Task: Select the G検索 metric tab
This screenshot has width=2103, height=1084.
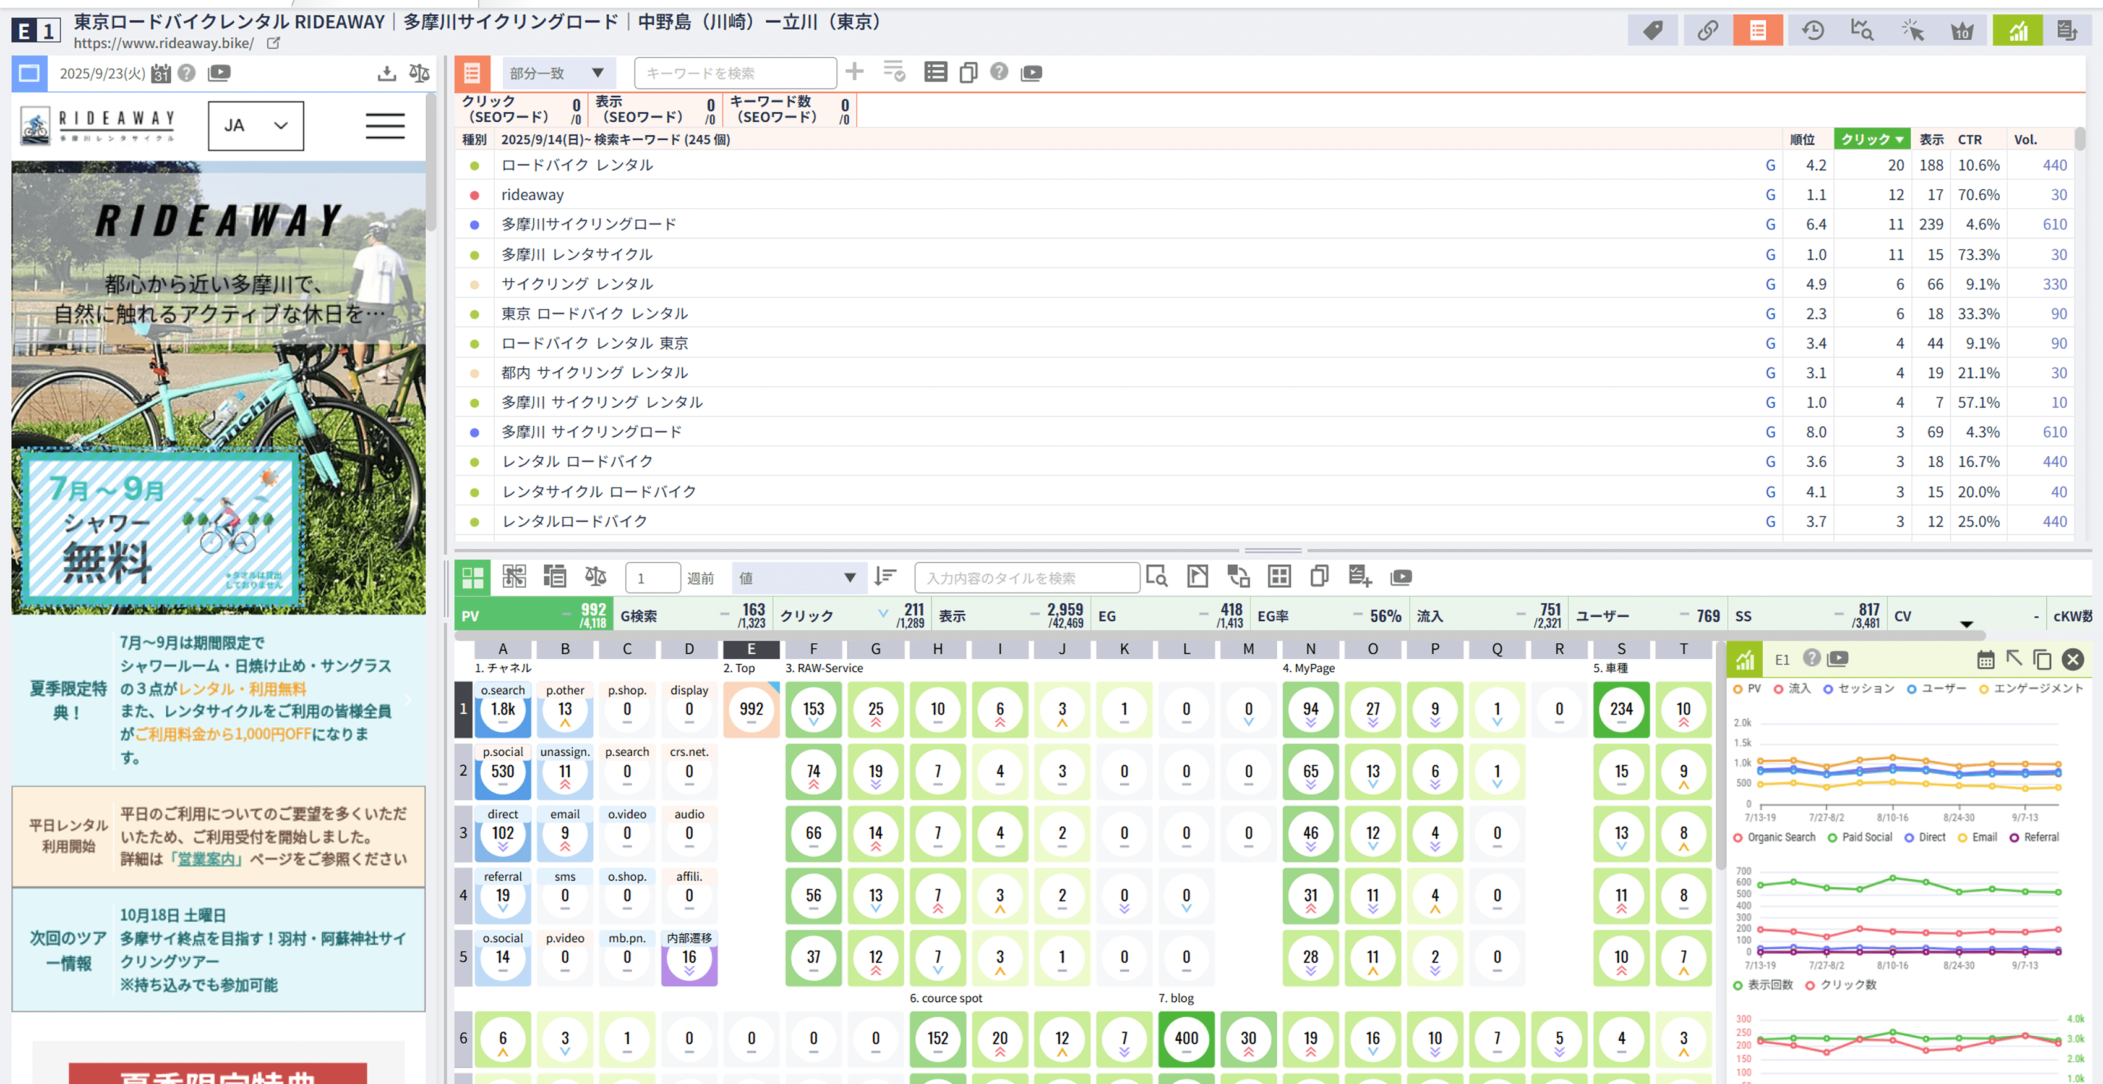Action: coord(692,616)
